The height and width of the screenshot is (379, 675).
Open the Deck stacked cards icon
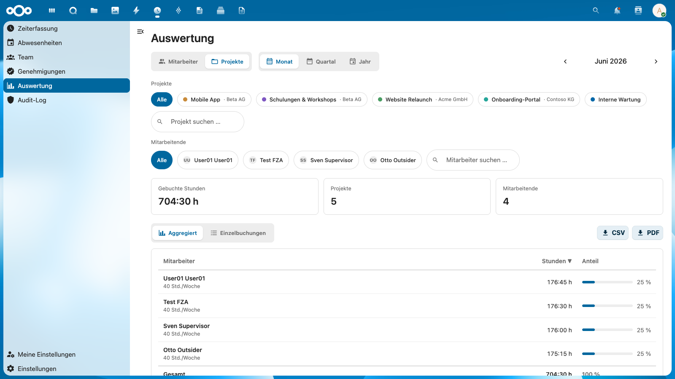coord(221,11)
